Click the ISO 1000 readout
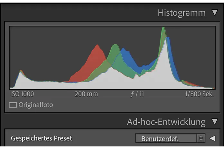 coord(22,94)
